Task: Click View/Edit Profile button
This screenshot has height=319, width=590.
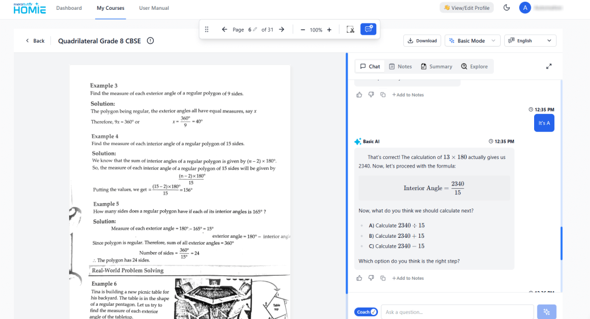Action: tap(467, 7)
